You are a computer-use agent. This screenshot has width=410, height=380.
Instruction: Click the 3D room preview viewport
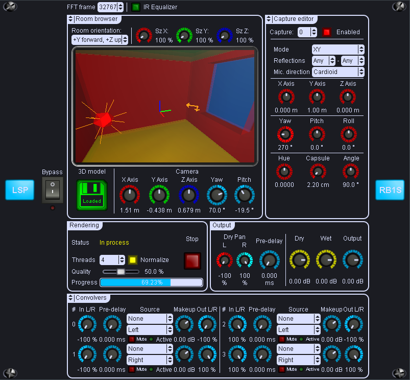click(x=165, y=106)
